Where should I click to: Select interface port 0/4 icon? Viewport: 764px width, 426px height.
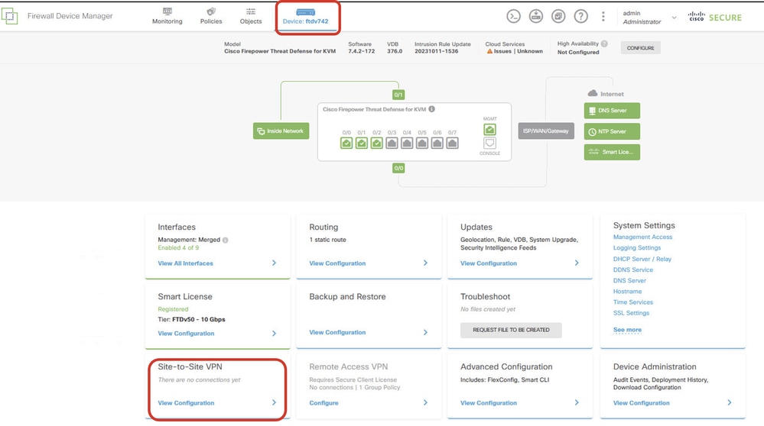click(x=407, y=143)
